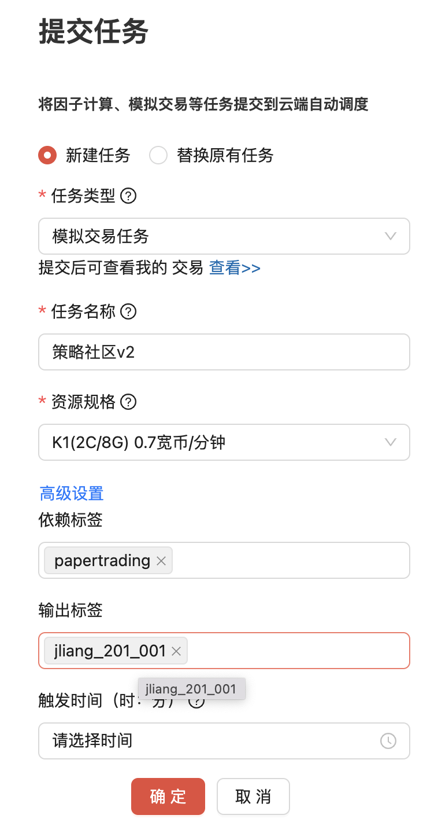Click help icon beside 任务名称
The height and width of the screenshot is (837, 438).
click(128, 312)
